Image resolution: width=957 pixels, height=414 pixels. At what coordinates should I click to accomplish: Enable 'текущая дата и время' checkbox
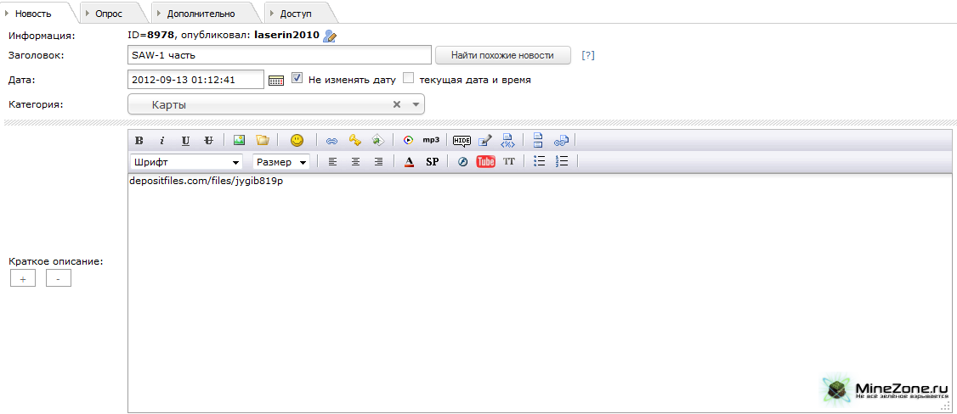pos(409,78)
